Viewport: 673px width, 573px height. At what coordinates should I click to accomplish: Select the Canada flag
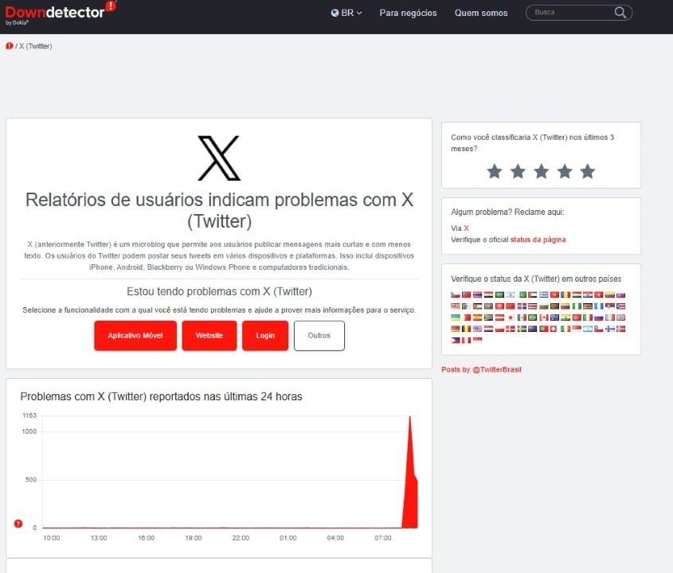click(x=544, y=318)
